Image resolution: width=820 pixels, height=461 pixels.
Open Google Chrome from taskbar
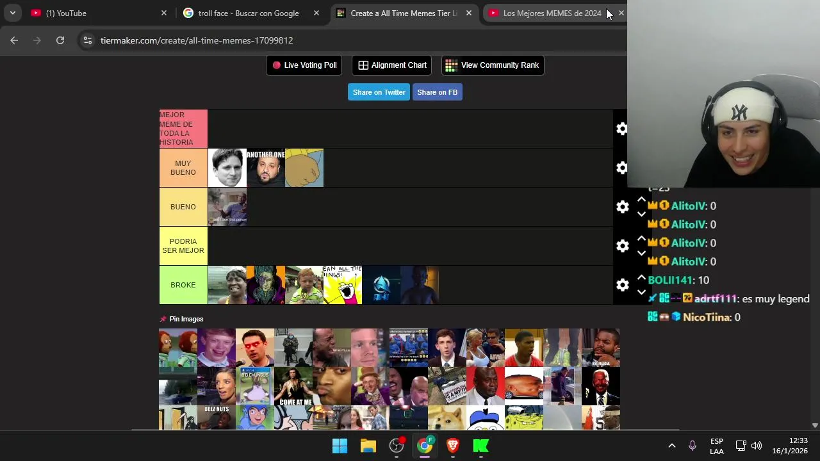(x=425, y=446)
